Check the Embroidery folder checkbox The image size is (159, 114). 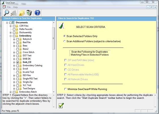tap(14, 36)
